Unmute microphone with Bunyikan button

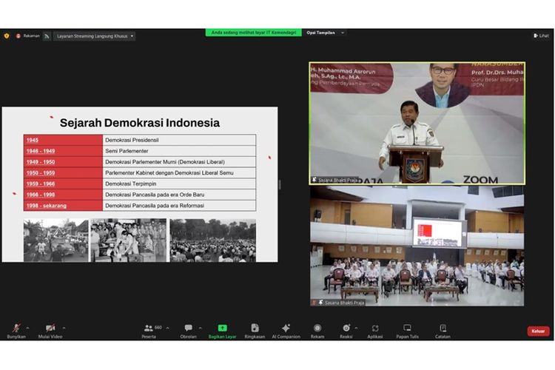click(x=16, y=329)
